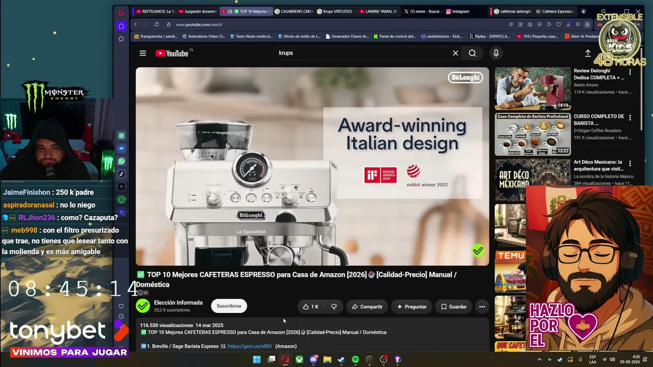This screenshot has height=367, width=653.
Task: Open browser downloads icon
Action: (x=568, y=24)
